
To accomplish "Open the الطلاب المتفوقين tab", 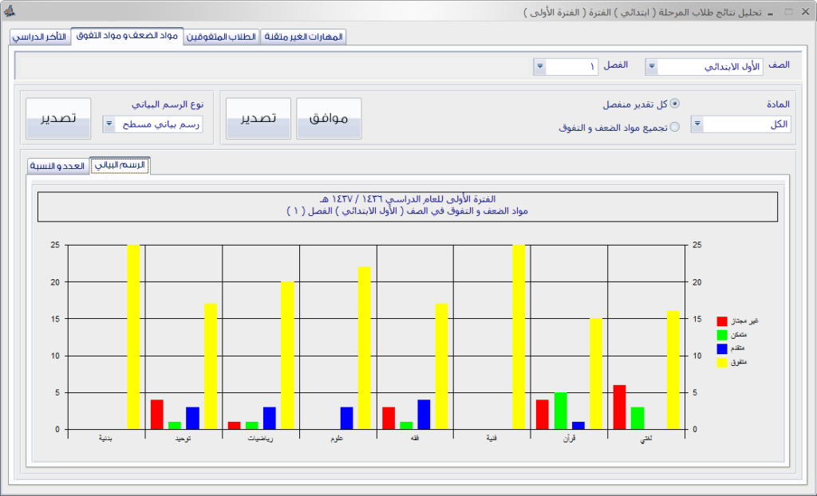I will coord(222,37).
